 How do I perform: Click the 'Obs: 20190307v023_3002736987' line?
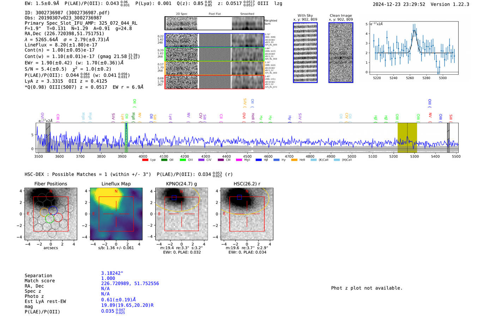click(x=63, y=18)
